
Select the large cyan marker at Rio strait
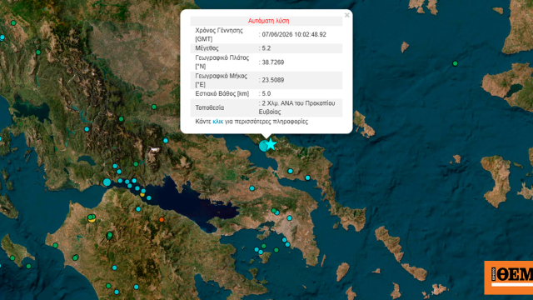[x=107, y=182]
